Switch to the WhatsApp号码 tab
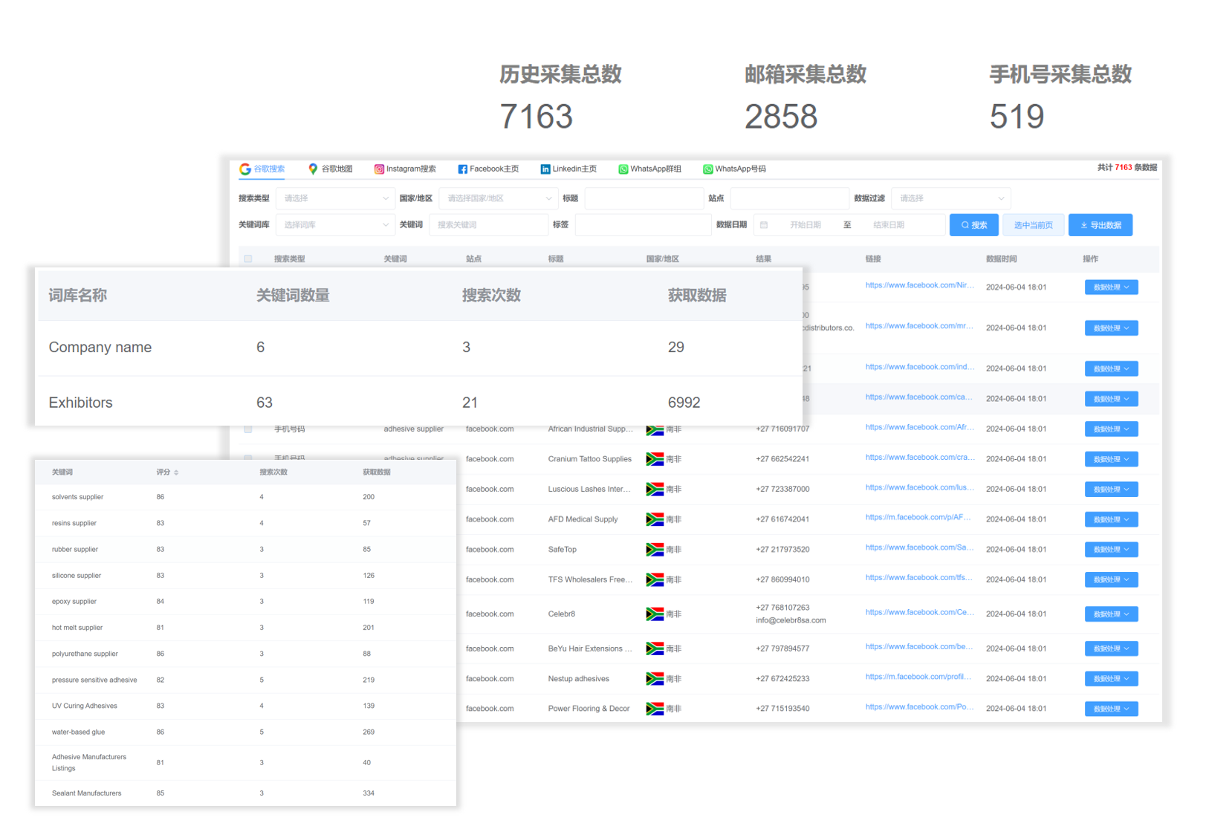The width and height of the screenshot is (1212, 829). coord(734,169)
